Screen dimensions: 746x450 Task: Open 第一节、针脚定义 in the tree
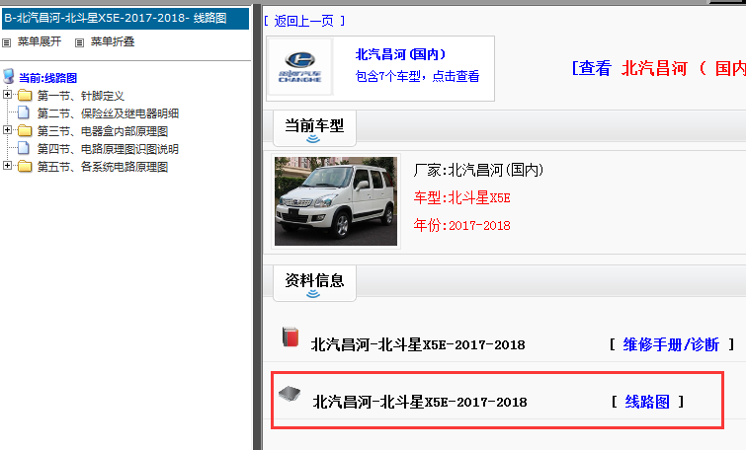point(81,96)
